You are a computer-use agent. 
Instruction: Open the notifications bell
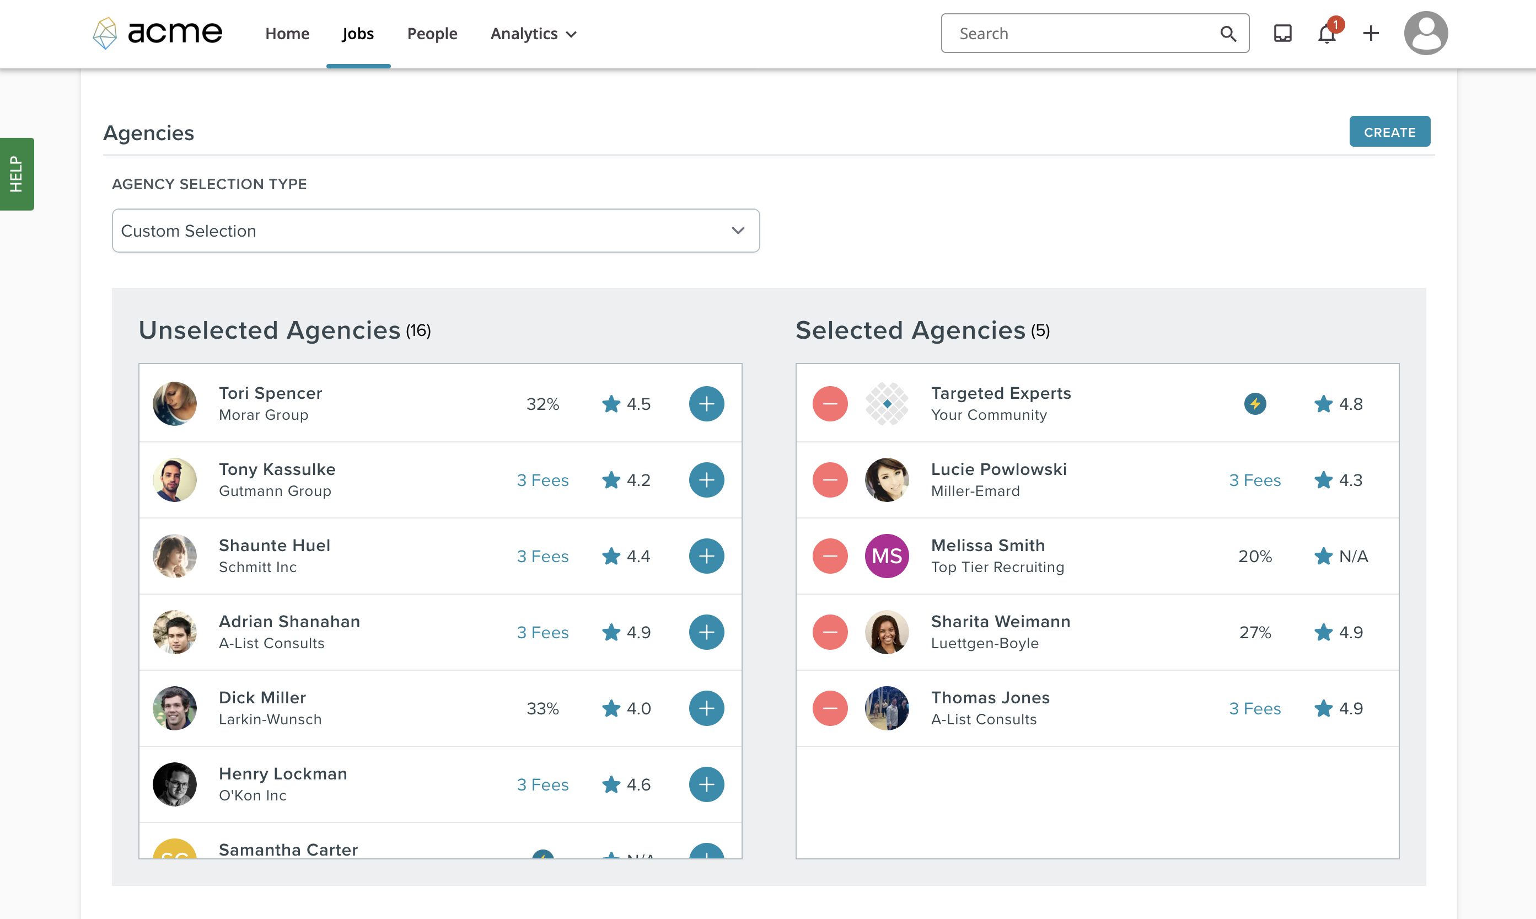pos(1326,34)
